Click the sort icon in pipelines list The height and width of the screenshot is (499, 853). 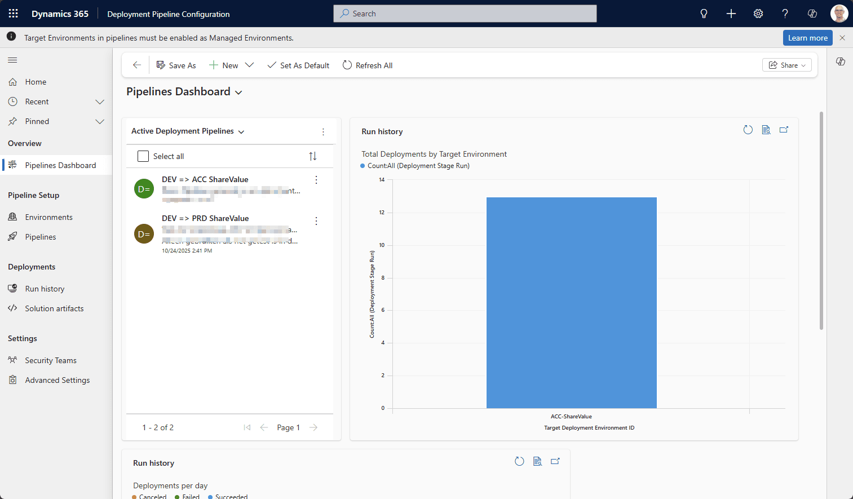tap(313, 156)
